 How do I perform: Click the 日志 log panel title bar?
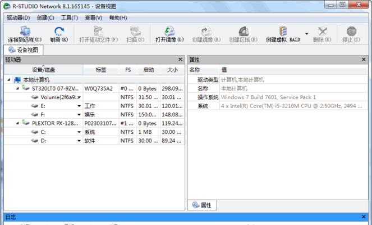coord(186,217)
